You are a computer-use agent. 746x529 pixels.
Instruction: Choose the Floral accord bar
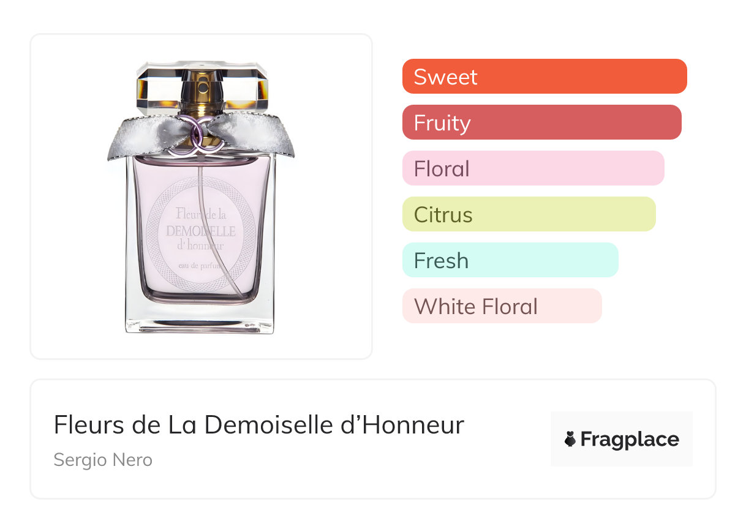533,168
